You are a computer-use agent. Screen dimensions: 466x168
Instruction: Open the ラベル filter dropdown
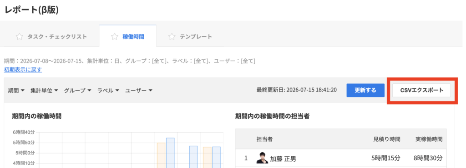coord(108,90)
